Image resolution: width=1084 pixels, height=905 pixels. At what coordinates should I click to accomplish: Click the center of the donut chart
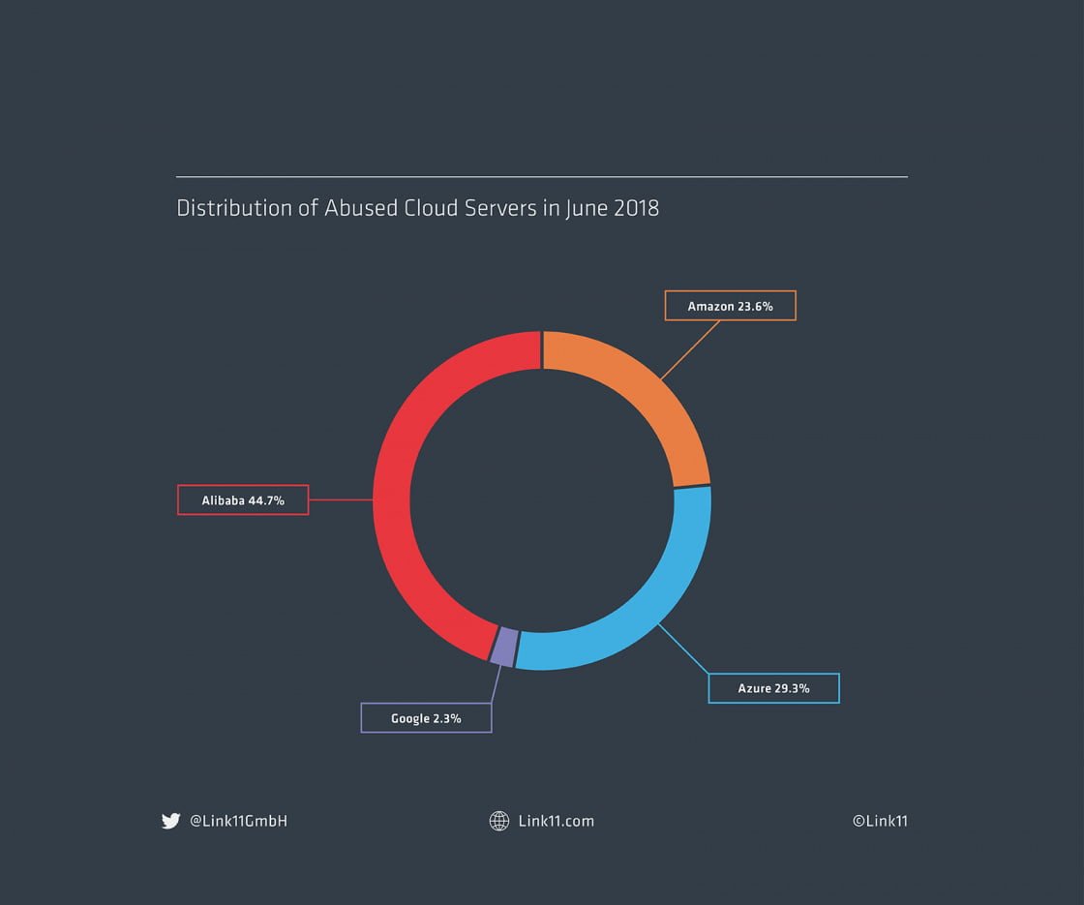[542, 500]
